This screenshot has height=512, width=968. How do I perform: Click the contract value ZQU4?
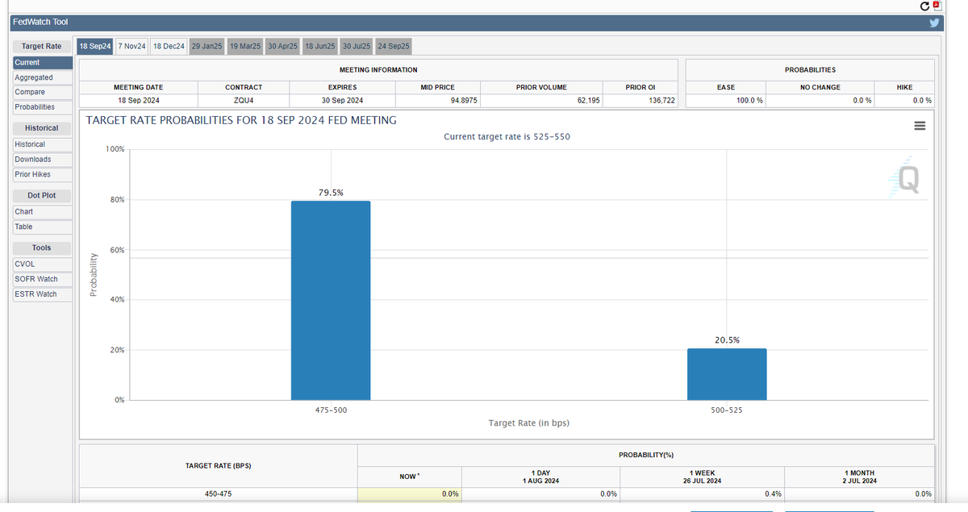tap(244, 101)
